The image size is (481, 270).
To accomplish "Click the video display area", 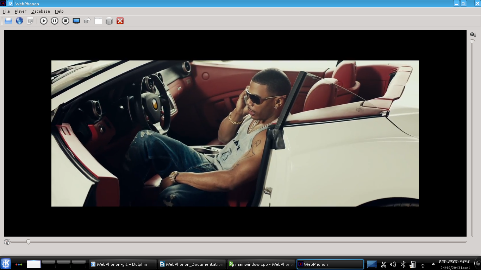I will [x=235, y=133].
